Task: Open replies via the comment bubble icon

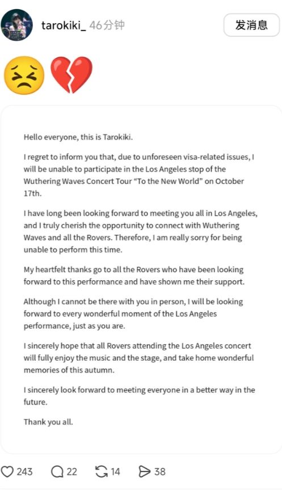Action: point(57,471)
